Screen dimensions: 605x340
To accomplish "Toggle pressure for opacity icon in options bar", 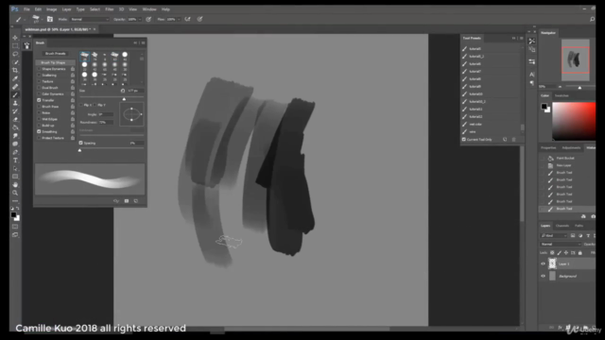I will pos(148,19).
